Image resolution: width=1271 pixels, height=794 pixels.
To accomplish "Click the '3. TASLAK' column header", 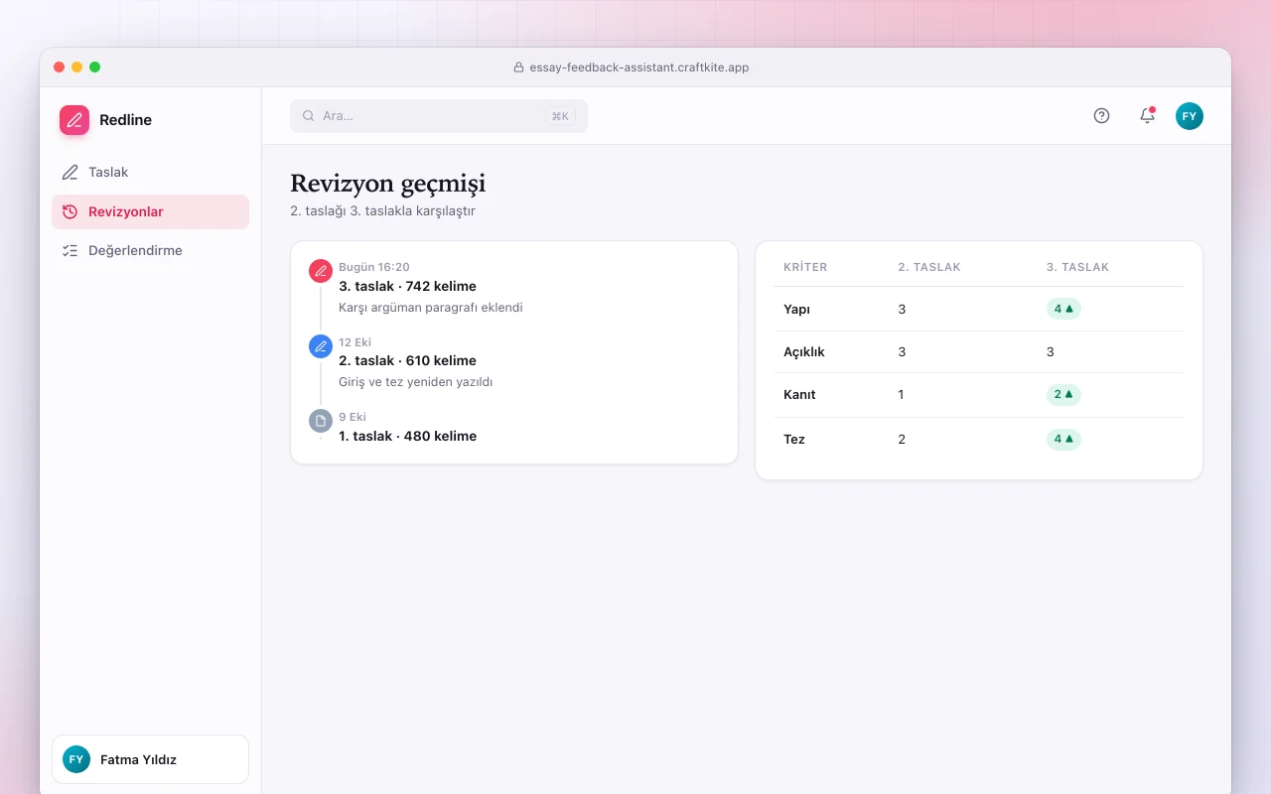I will click(1077, 267).
